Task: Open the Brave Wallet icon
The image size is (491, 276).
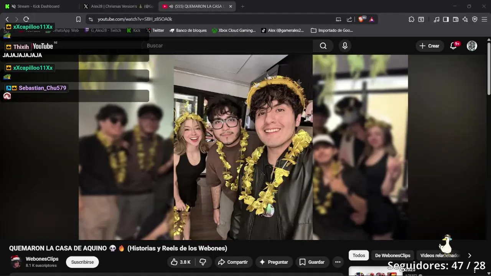Action: [456, 19]
